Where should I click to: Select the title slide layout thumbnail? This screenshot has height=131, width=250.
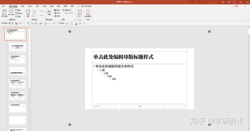pos(17,47)
